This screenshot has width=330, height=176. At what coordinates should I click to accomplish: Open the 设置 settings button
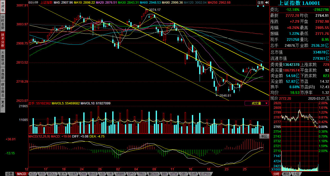10,174
